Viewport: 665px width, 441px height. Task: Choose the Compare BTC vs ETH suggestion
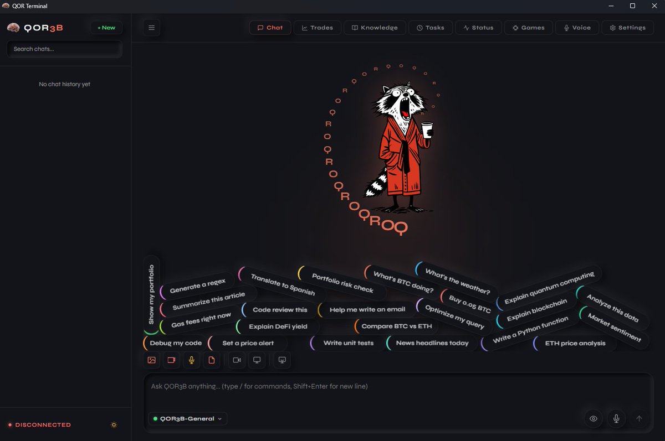pyautogui.click(x=396, y=326)
